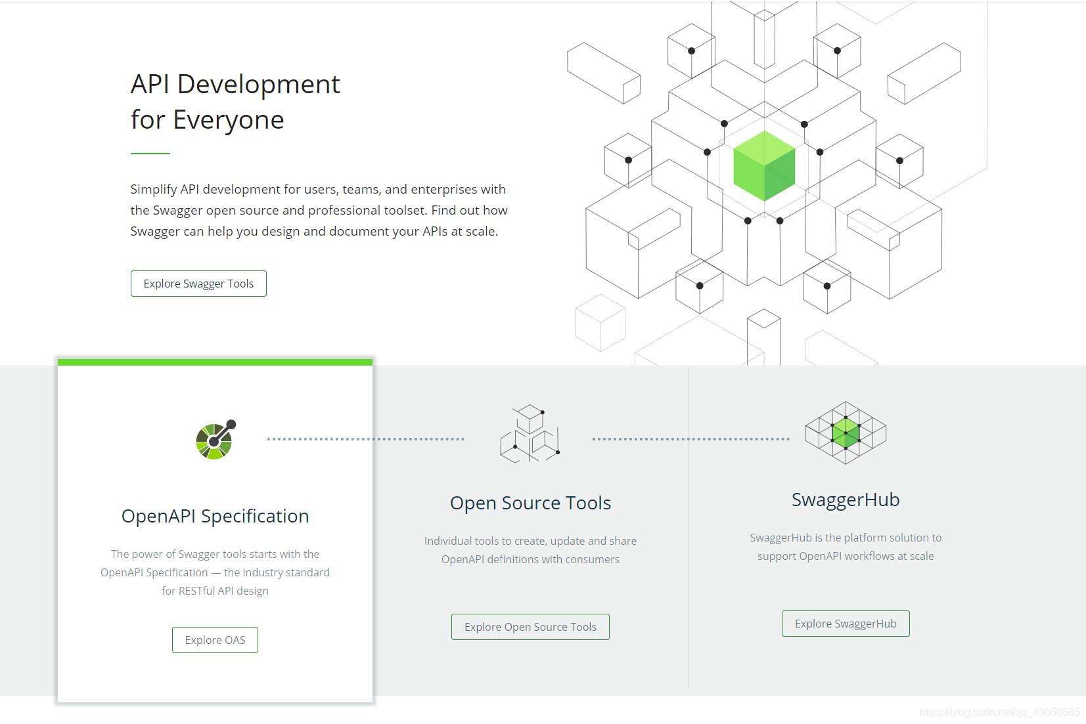Open the Explore SwaggerHub button
The height and width of the screenshot is (724, 1086).
[x=846, y=624]
